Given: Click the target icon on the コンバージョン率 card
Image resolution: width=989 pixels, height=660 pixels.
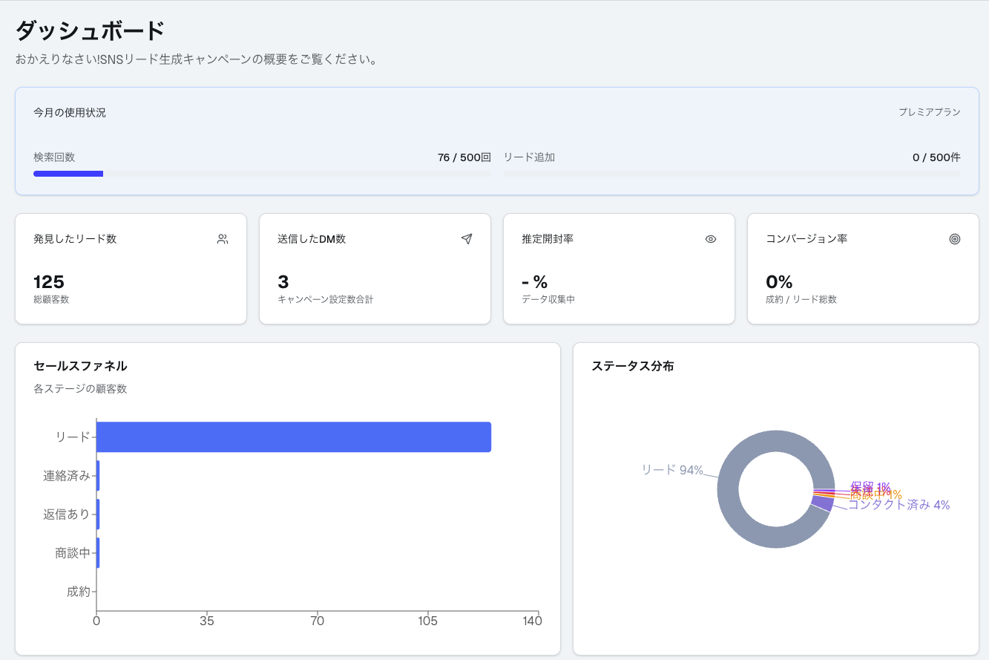Looking at the screenshot, I should click(955, 239).
